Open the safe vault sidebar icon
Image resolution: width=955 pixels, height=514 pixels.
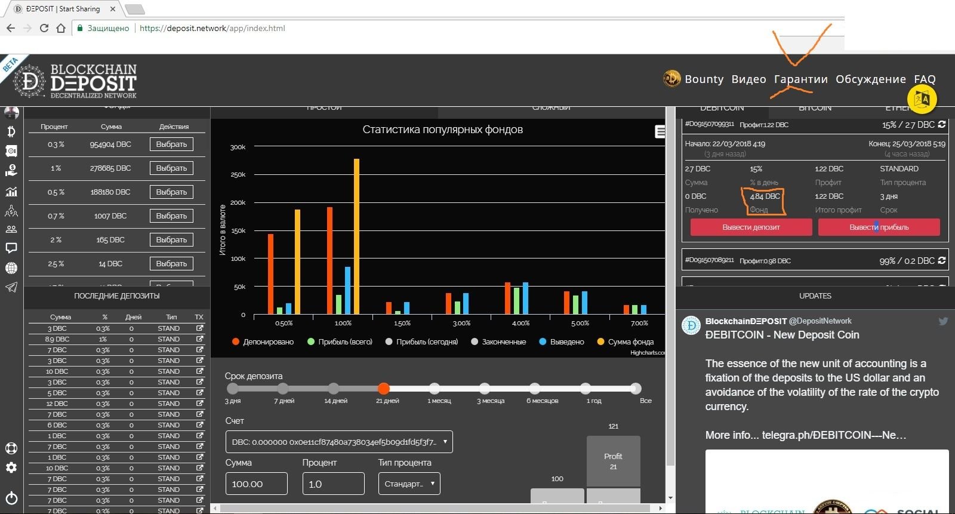(x=11, y=151)
